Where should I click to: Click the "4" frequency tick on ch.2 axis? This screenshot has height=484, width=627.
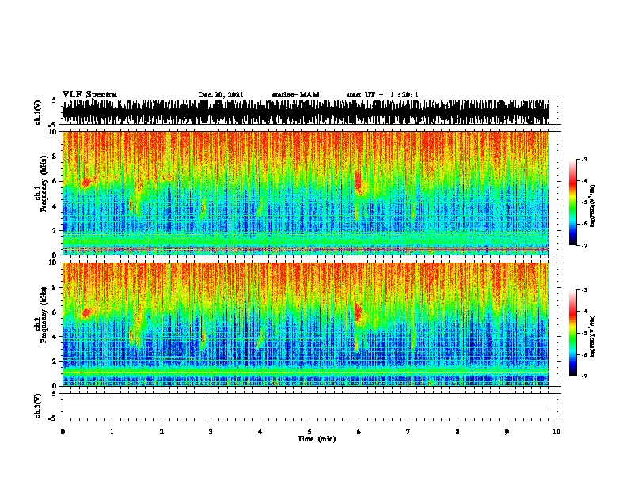coord(55,337)
